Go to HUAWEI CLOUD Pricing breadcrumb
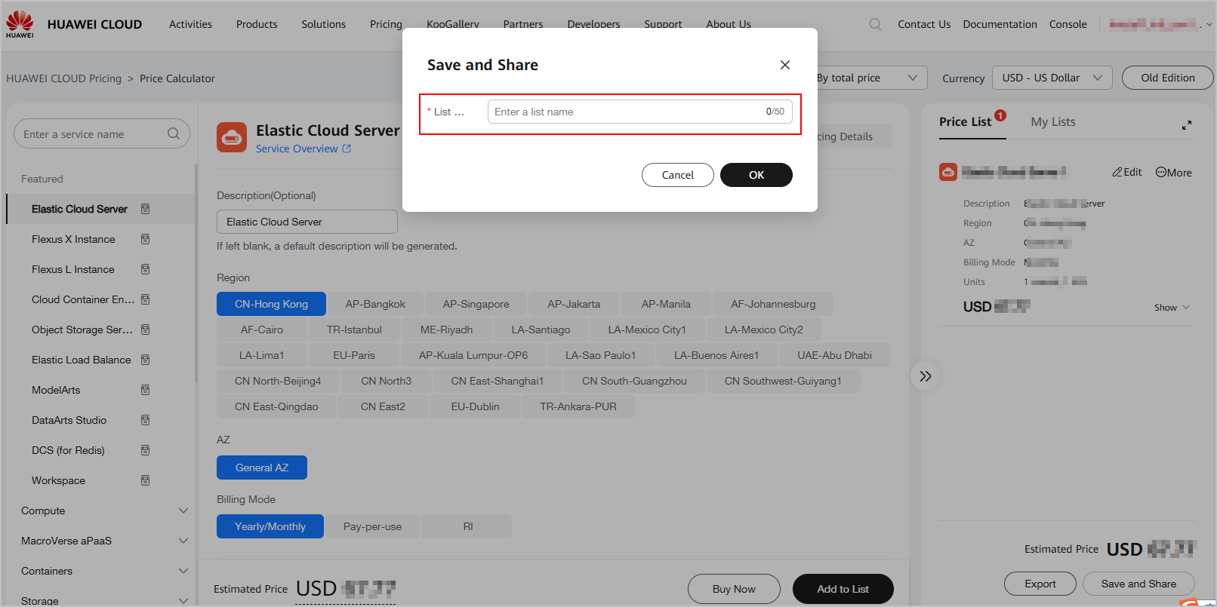 pos(63,78)
